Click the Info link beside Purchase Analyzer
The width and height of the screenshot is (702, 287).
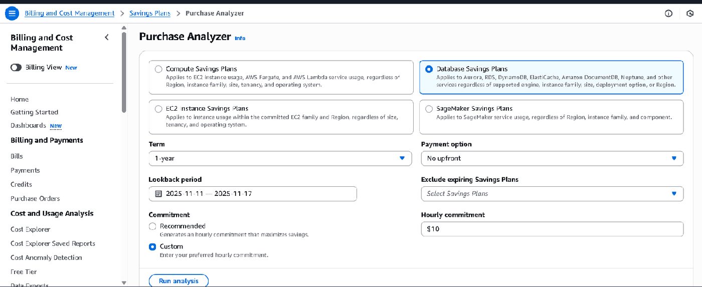(x=240, y=38)
